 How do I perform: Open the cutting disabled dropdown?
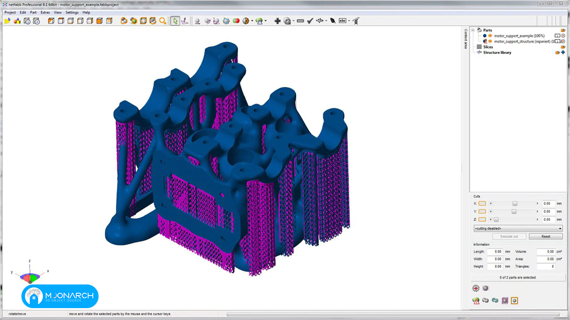518,229
